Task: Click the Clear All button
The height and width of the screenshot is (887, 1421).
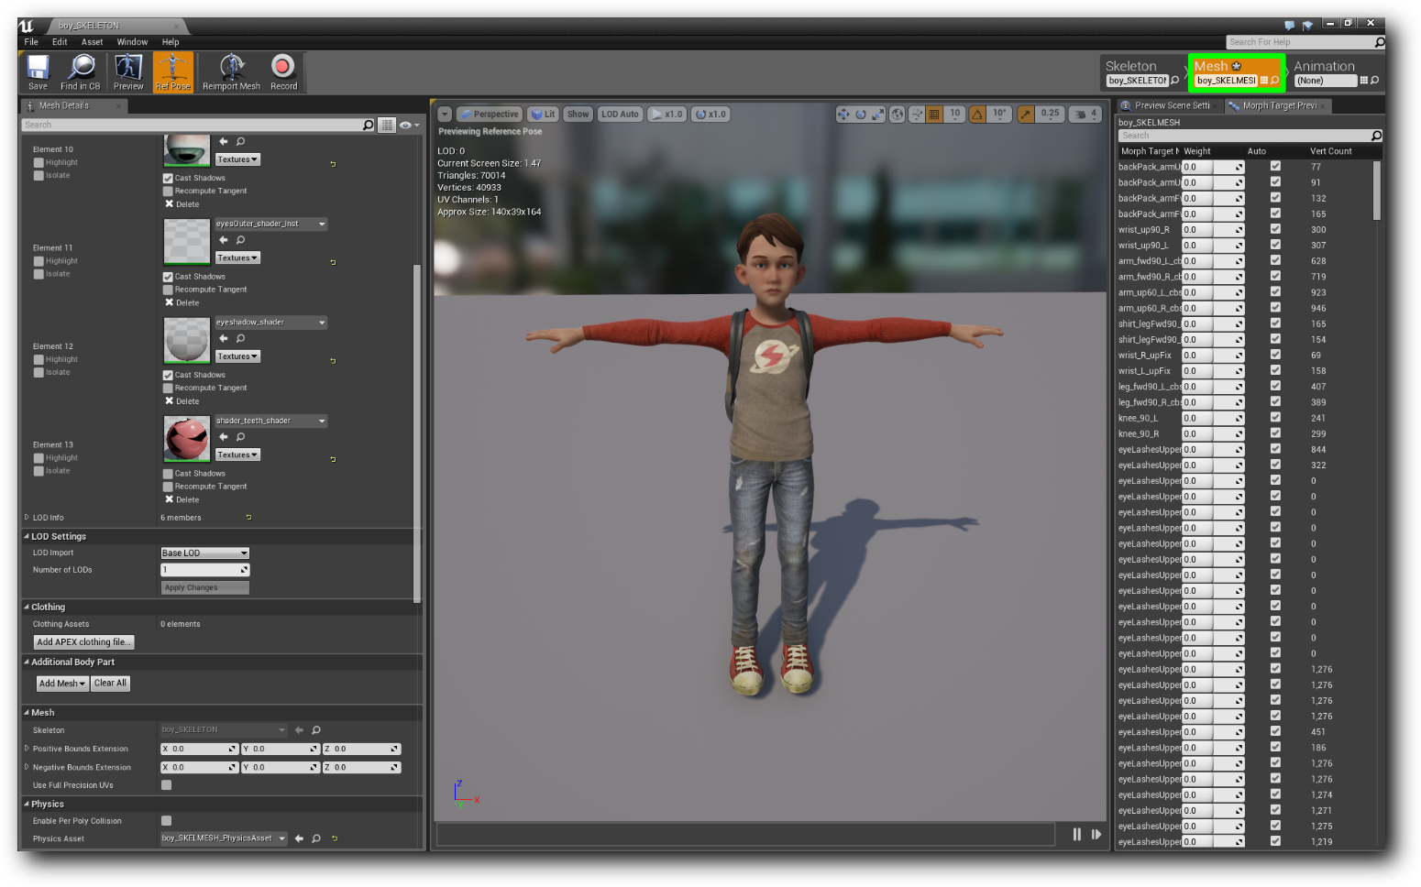Action: (x=110, y=684)
